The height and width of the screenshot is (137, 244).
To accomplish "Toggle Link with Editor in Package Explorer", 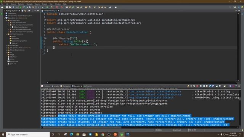I will pyautogui.click(x=25, y=11).
